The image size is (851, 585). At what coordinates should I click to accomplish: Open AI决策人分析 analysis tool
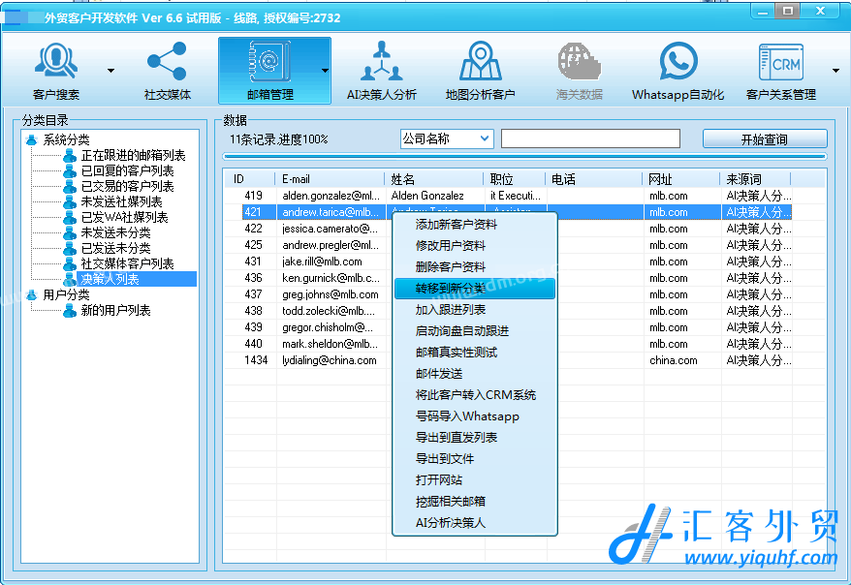tap(382, 71)
